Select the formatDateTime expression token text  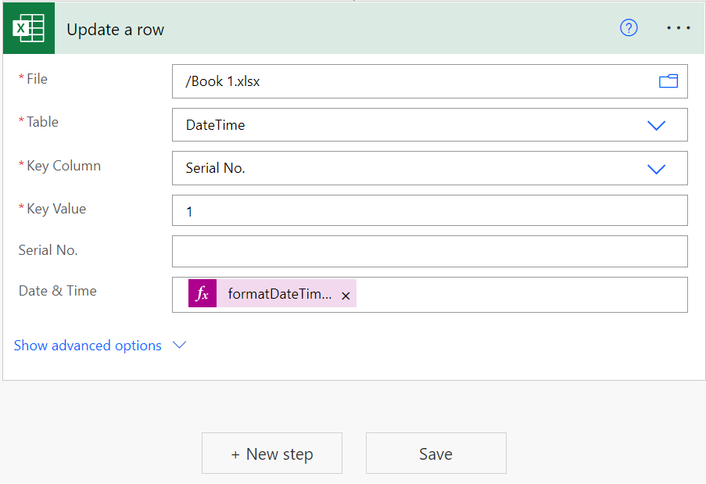coord(279,294)
